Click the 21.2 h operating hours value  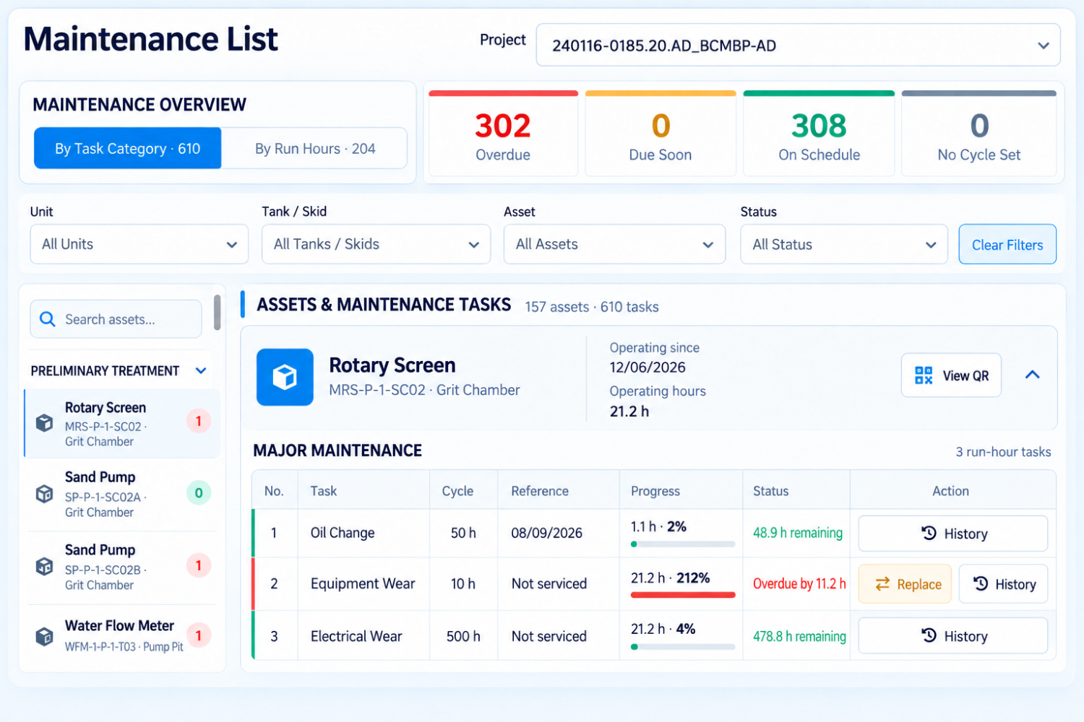point(629,412)
